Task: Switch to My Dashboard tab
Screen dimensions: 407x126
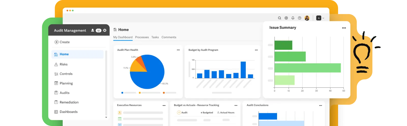Action: 123,37
